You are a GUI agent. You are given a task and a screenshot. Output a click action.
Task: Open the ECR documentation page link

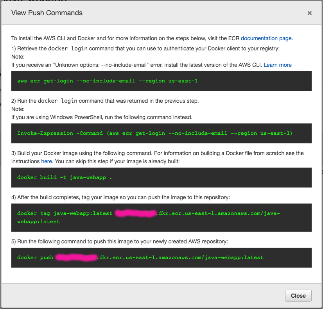(x=266, y=38)
